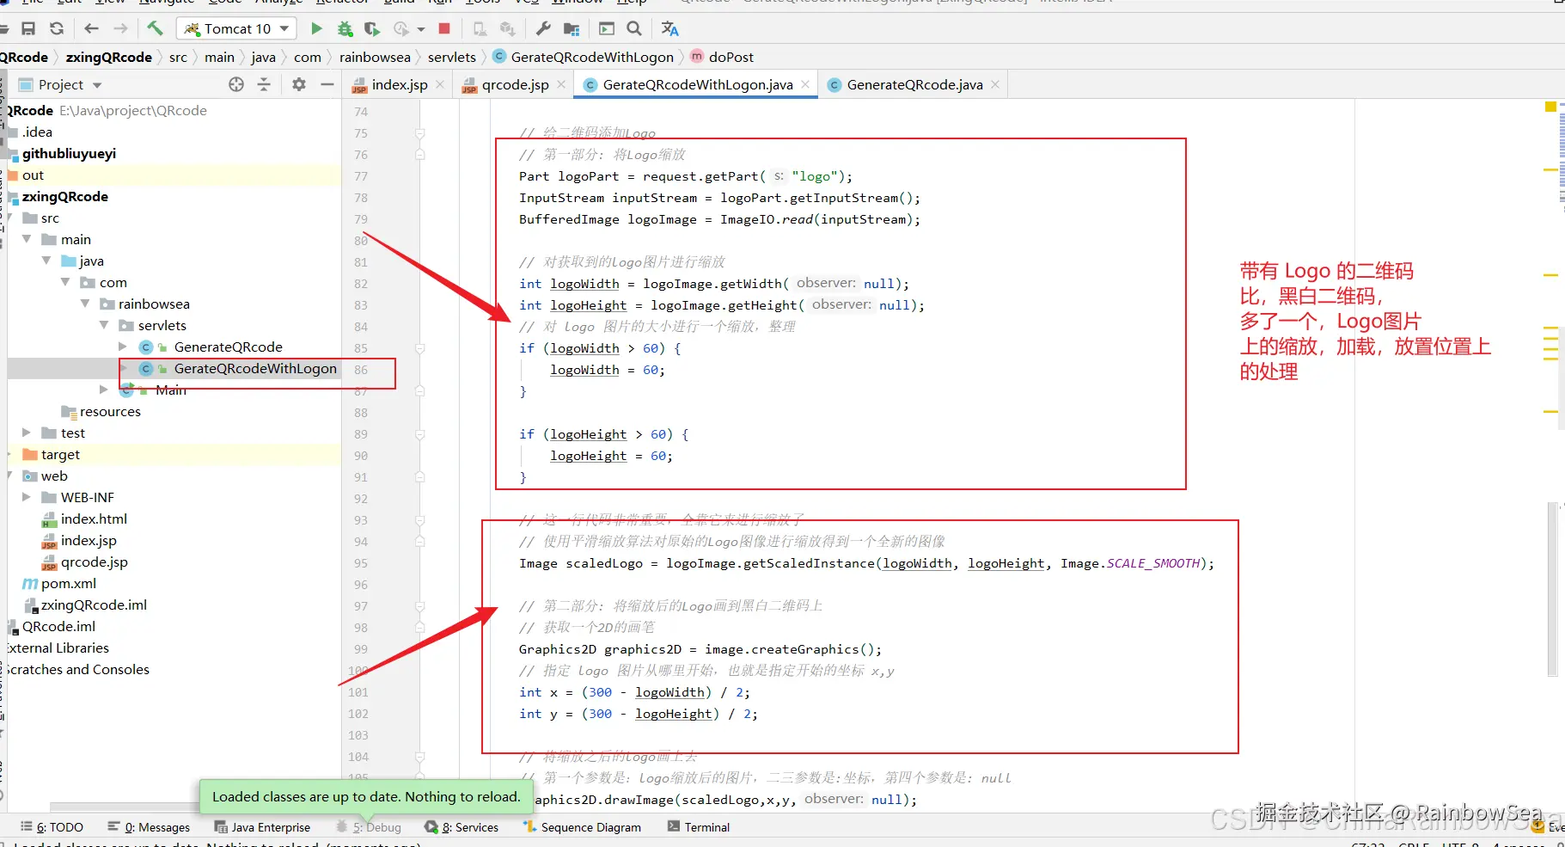The width and height of the screenshot is (1565, 847).
Task: Build project with the hammer icon
Action: point(155,28)
